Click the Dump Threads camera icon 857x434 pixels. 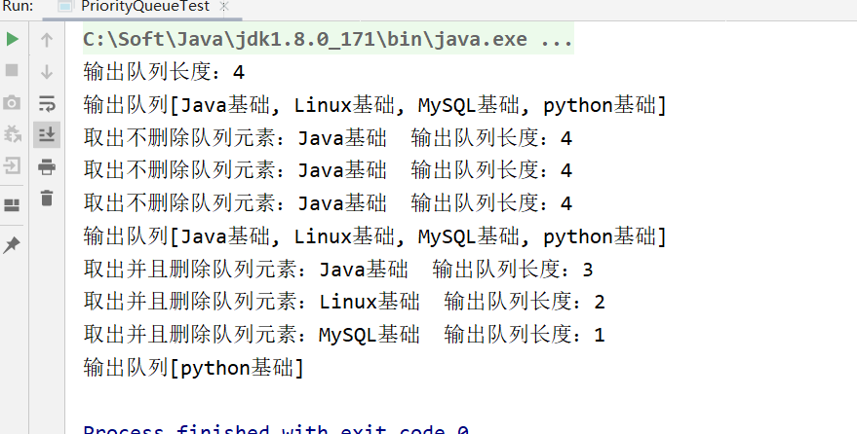pos(12,102)
